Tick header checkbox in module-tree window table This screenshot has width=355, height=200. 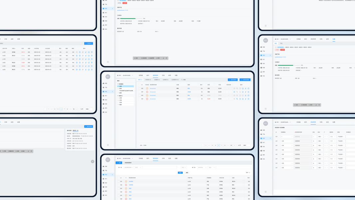tap(139, 85)
